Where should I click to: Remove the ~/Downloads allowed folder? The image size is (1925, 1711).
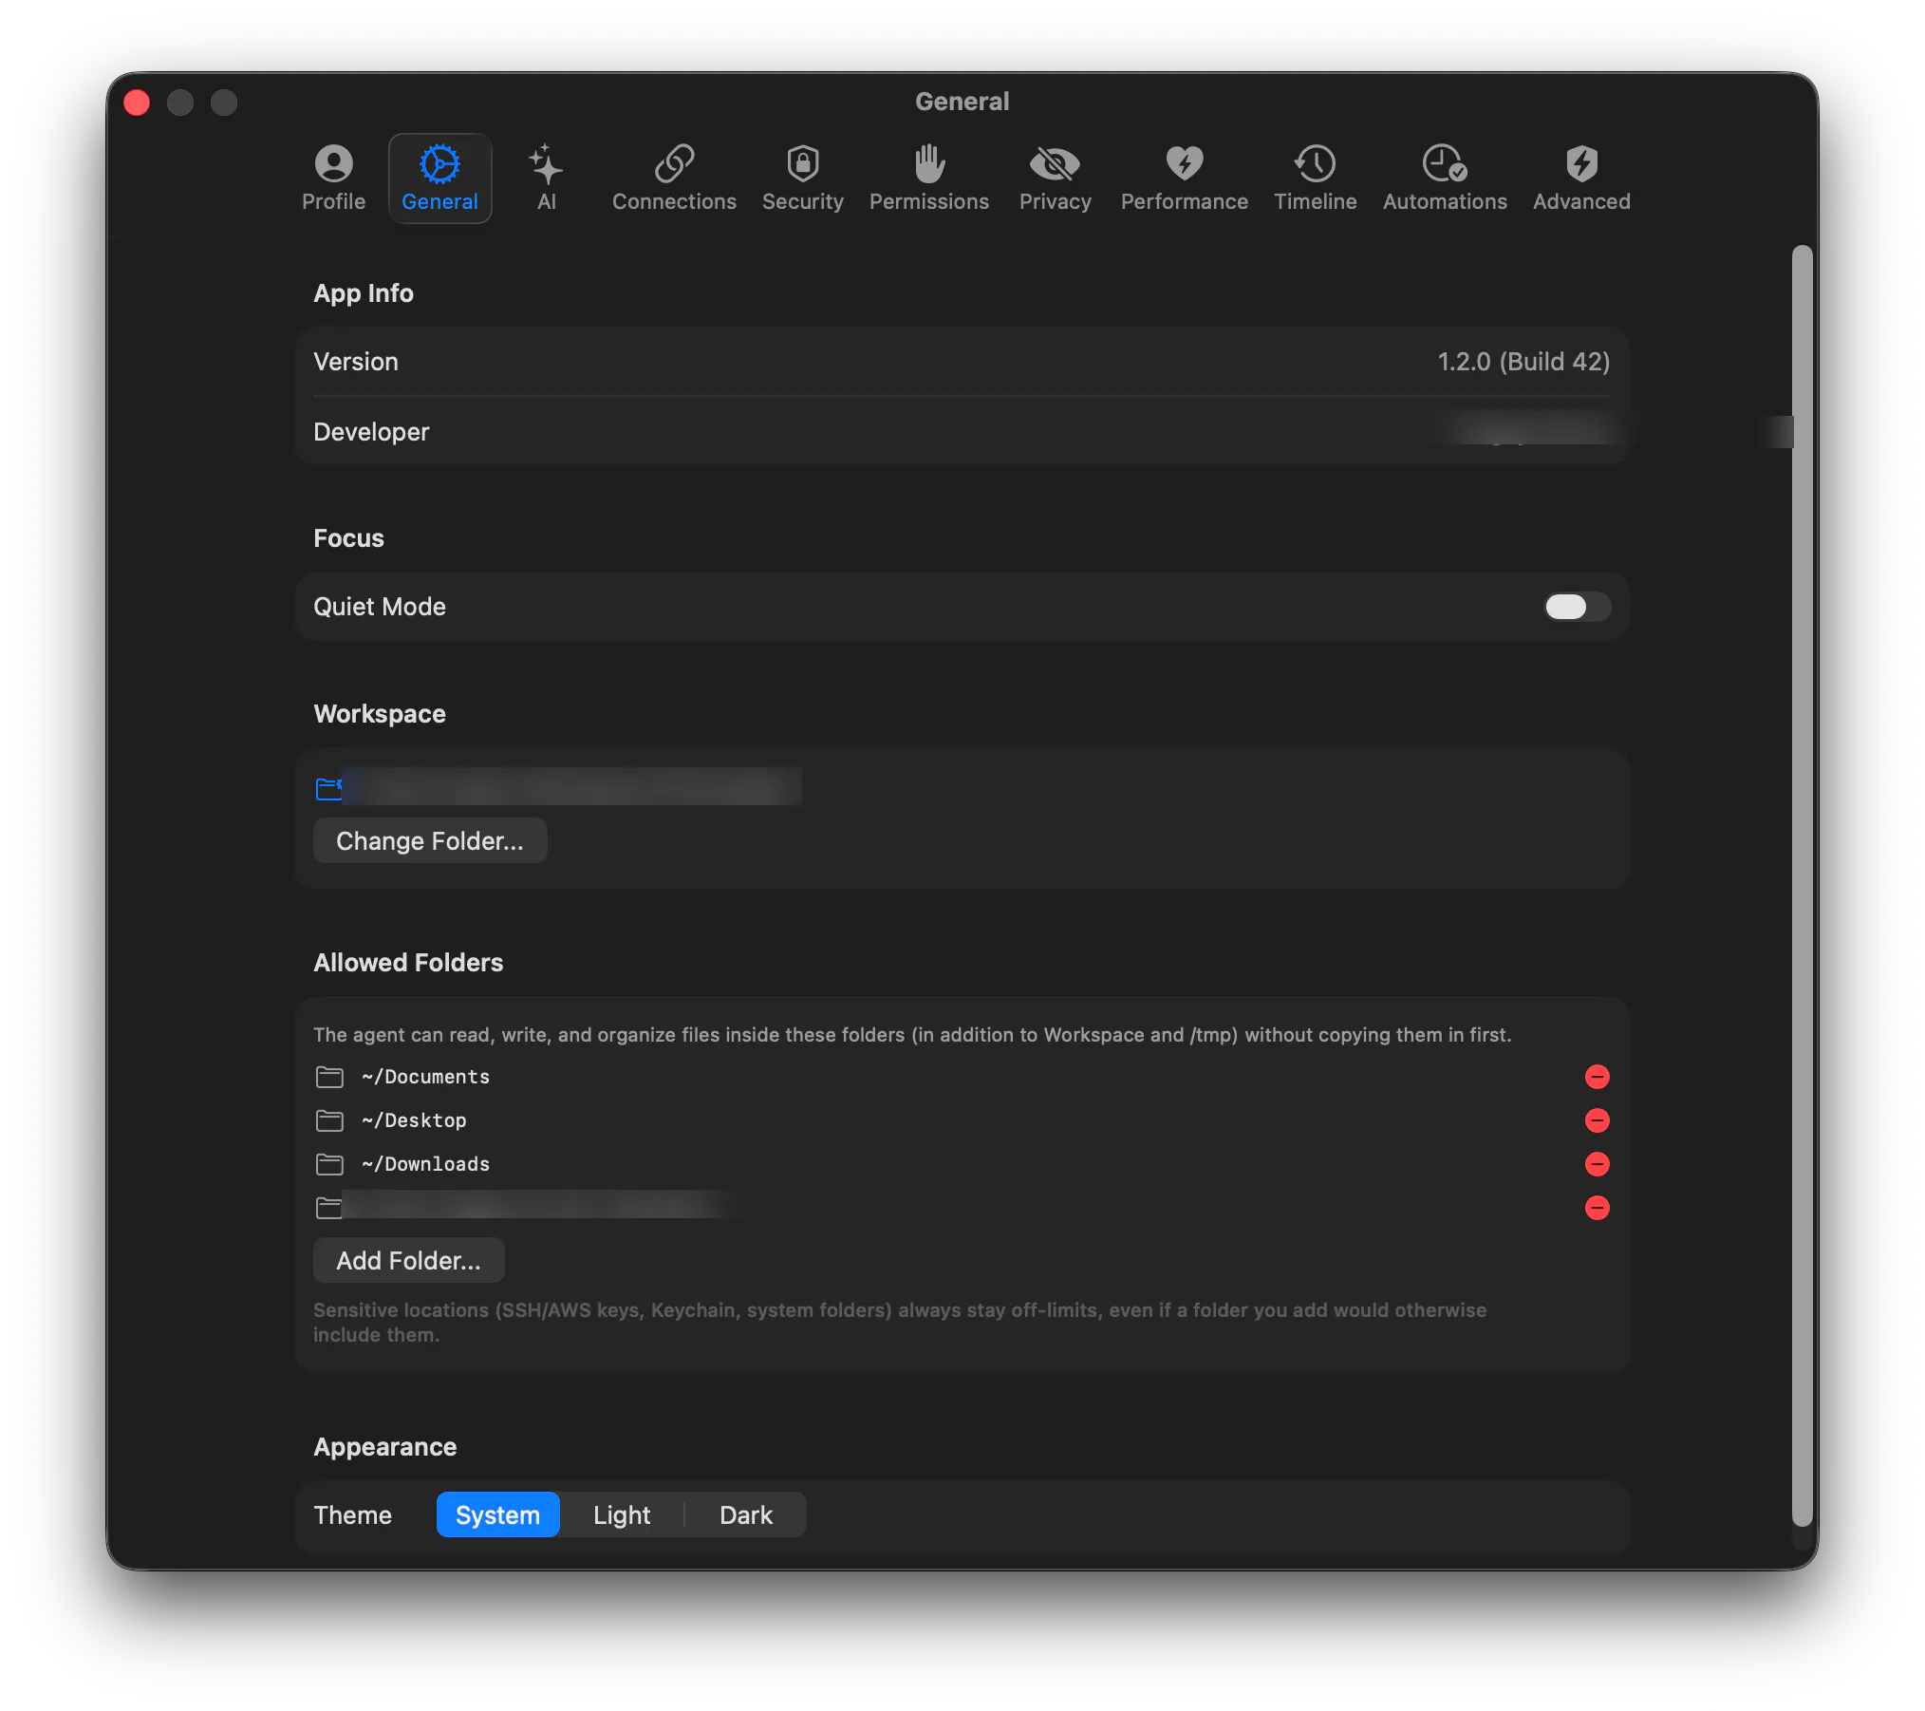pyautogui.click(x=1598, y=1164)
